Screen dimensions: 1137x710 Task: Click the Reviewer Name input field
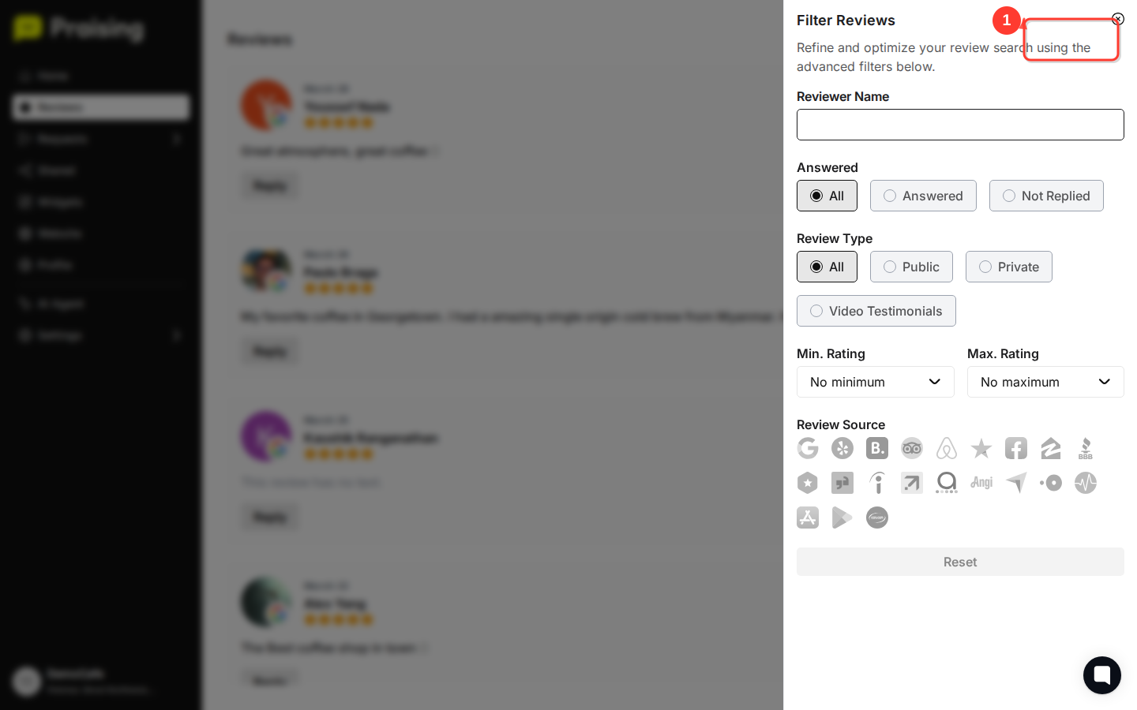pos(960,125)
